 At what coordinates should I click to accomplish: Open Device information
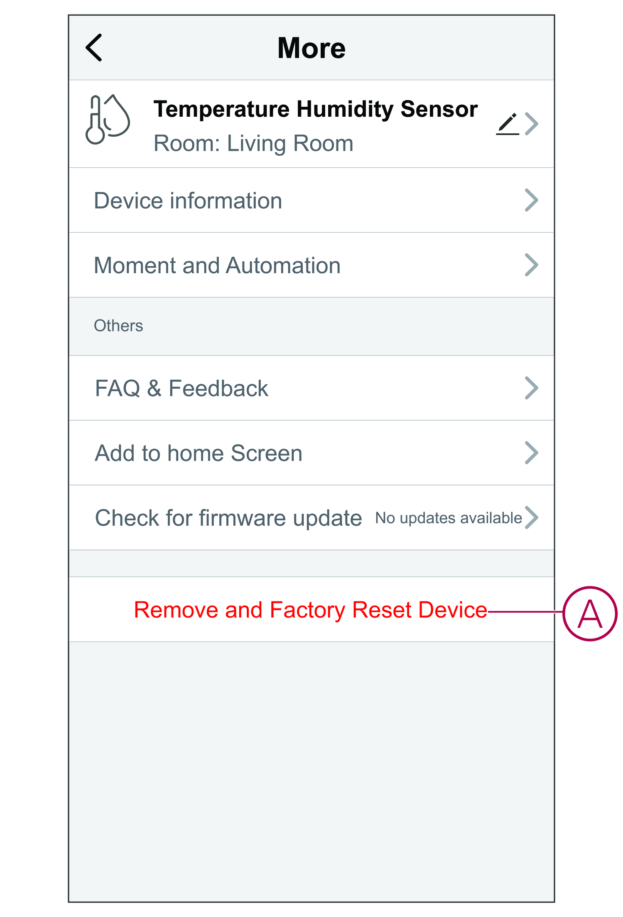point(188,201)
